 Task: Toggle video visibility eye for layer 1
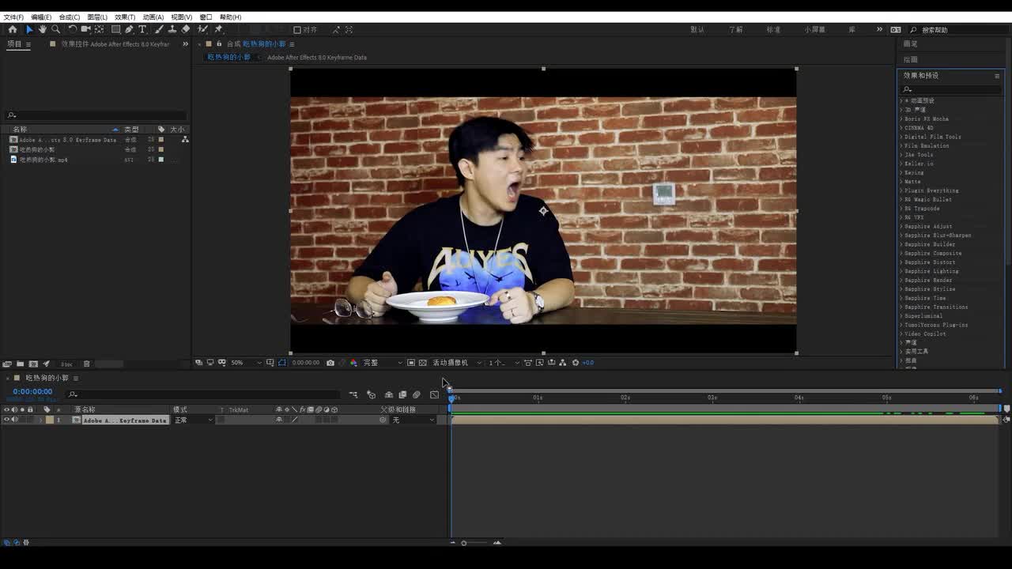point(6,420)
